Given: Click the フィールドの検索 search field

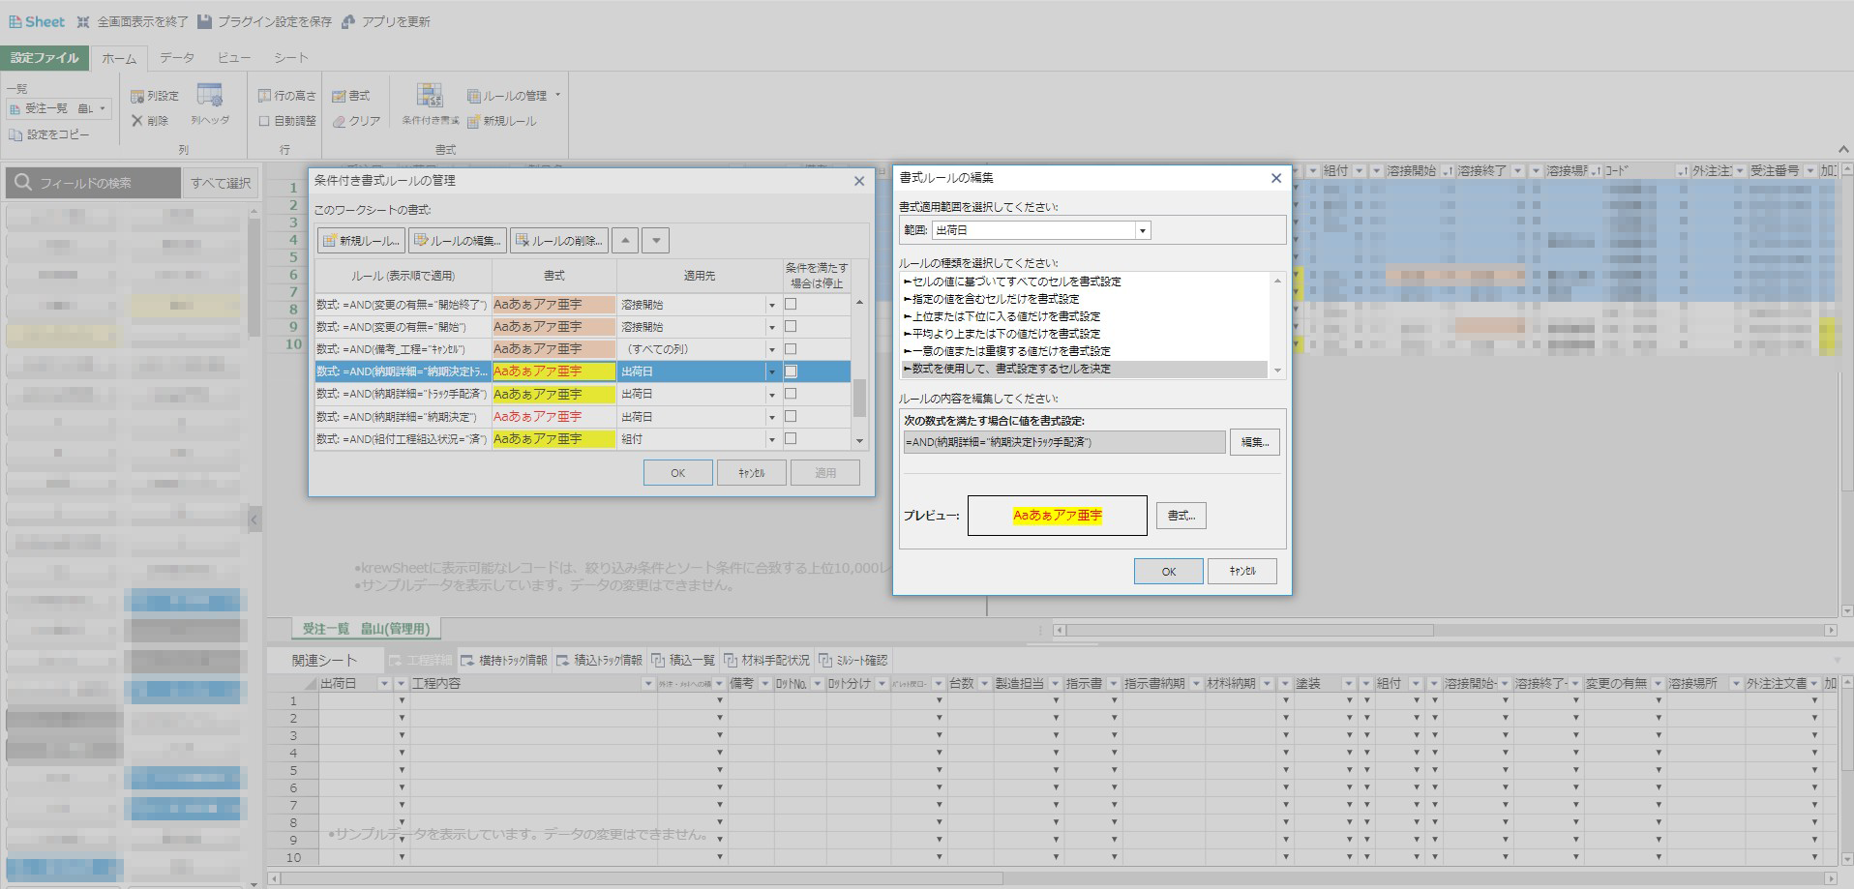Looking at the screenshot, I should tap(94, 183).
